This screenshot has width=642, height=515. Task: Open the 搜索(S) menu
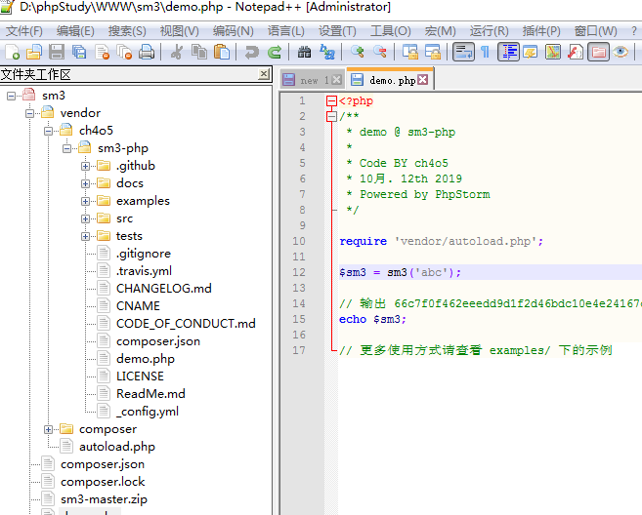(x=127, y=31)
